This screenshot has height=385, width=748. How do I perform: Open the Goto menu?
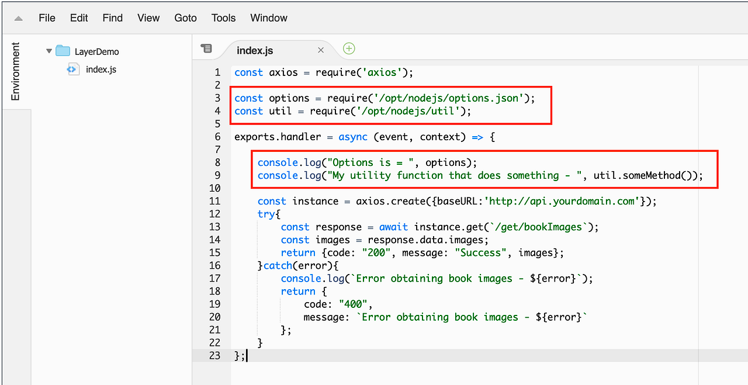(x=185, y=18)
